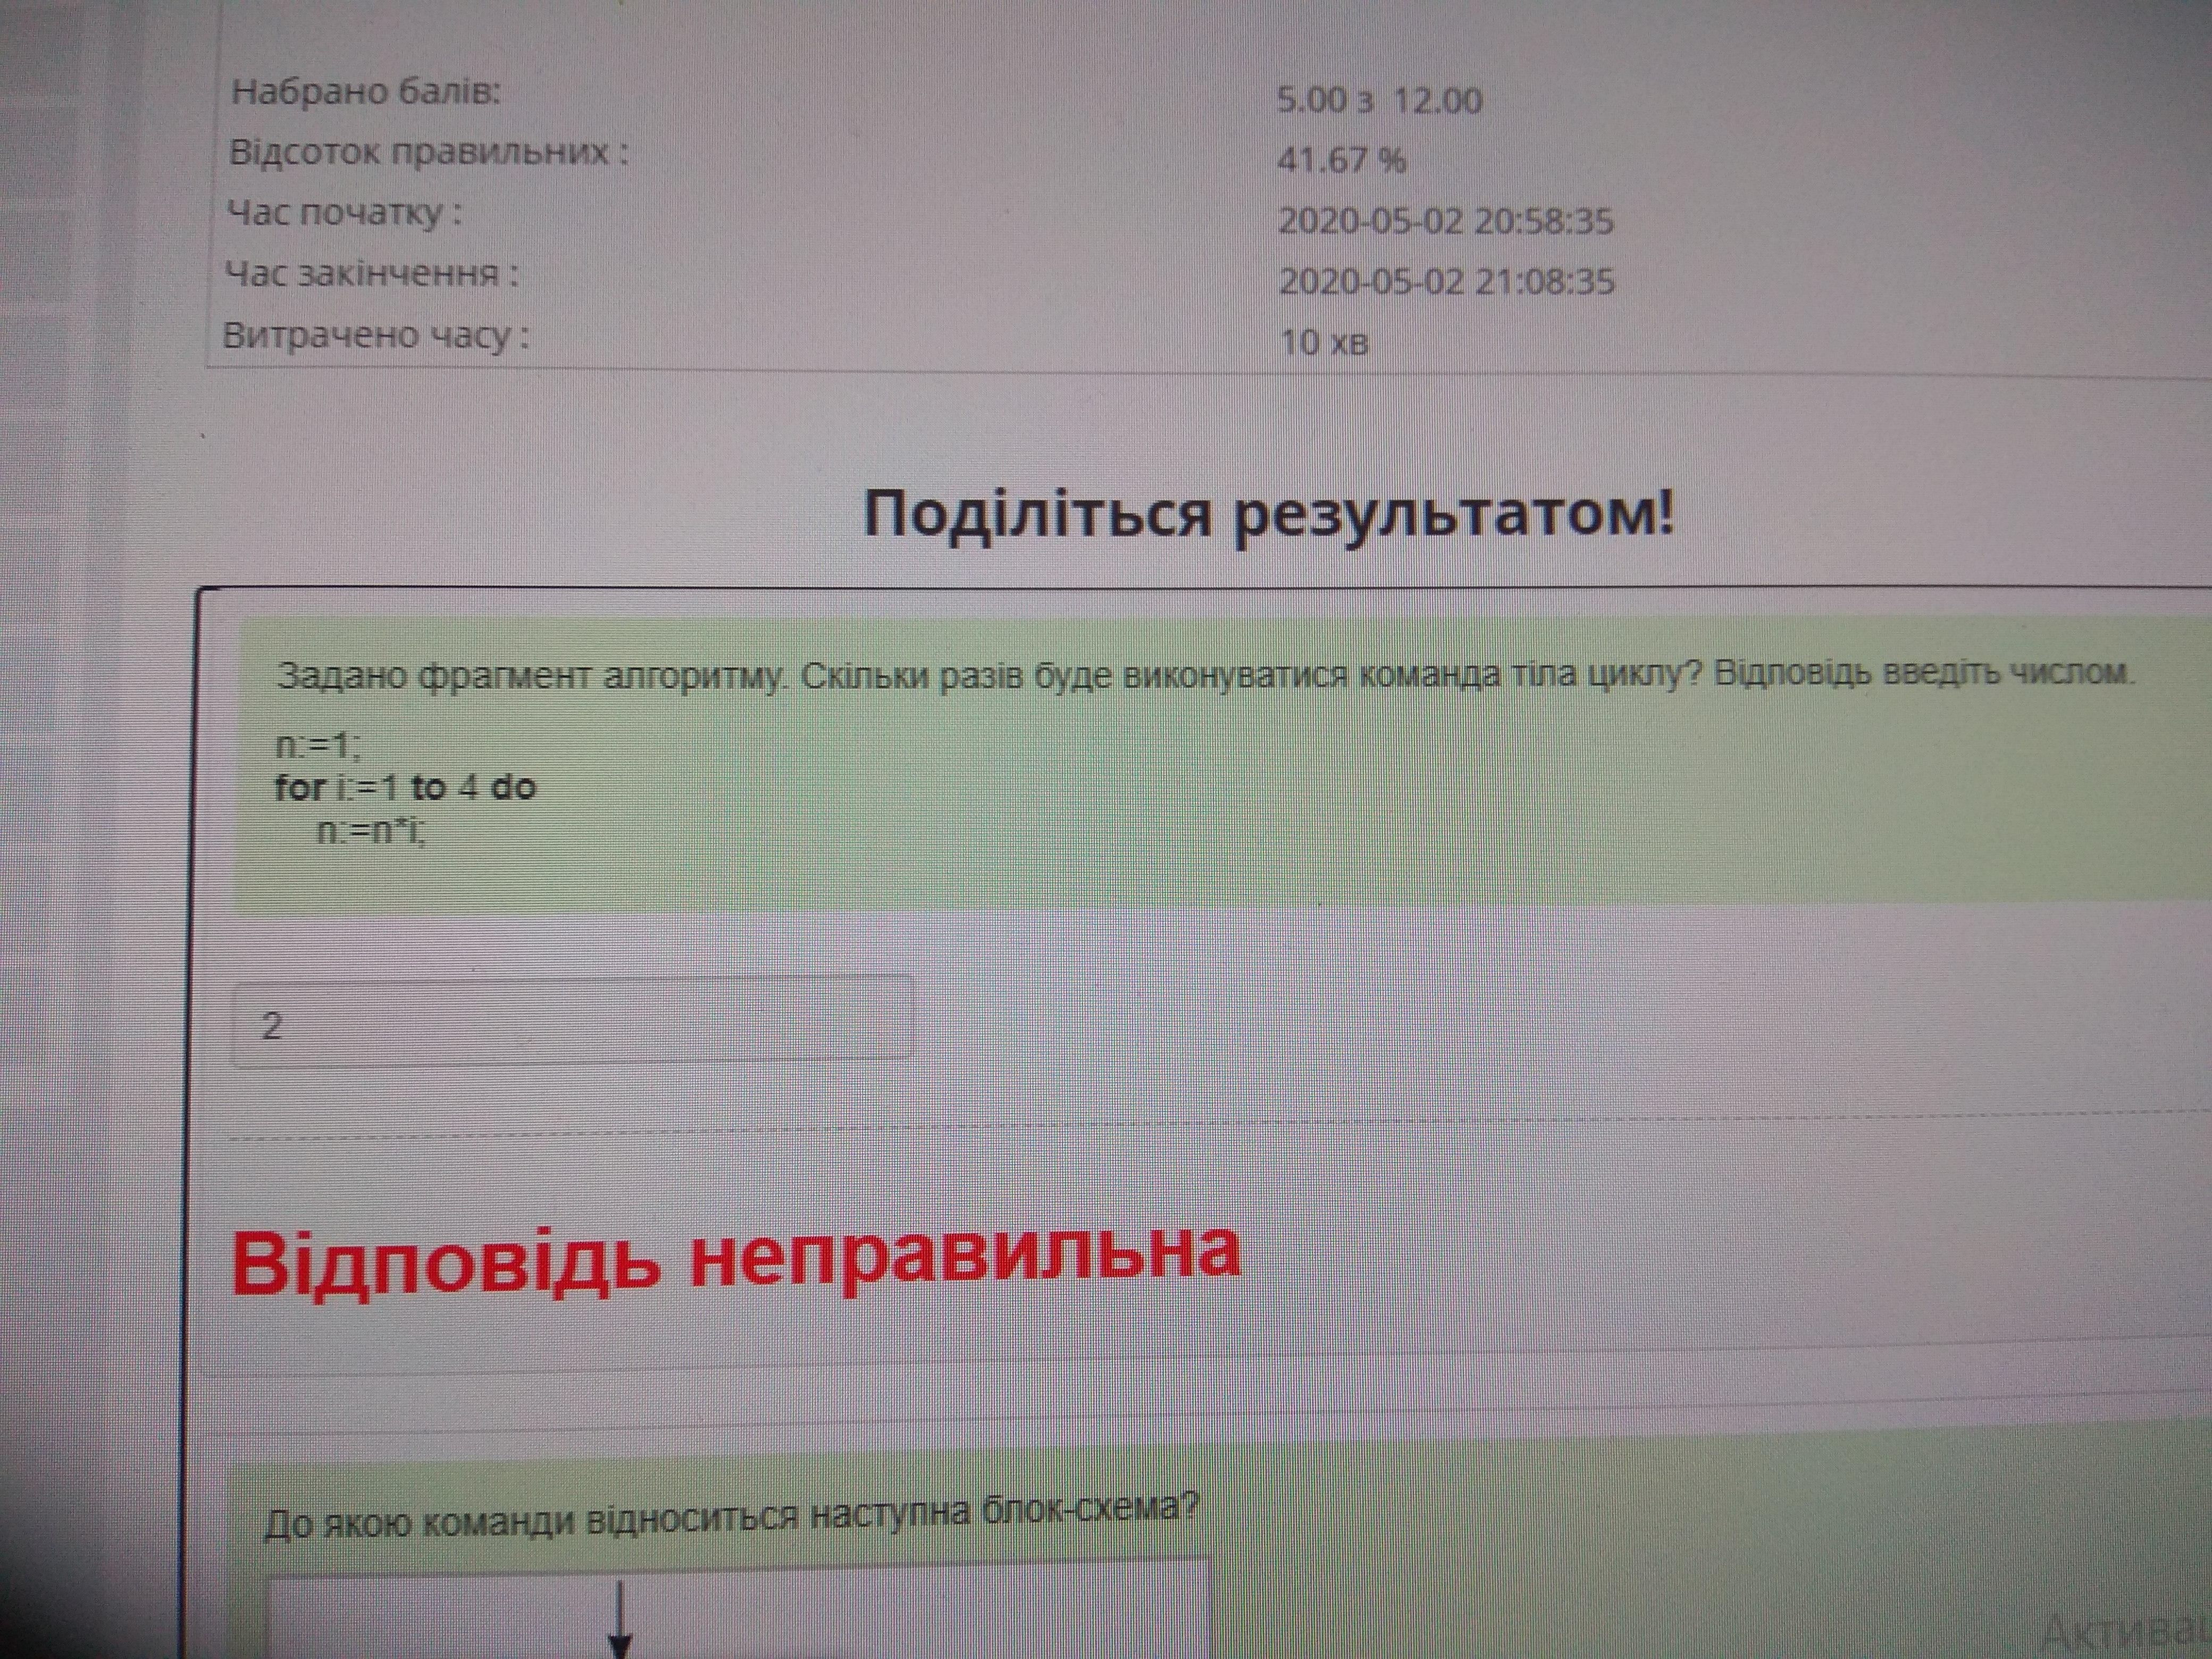Click the 'Відсоток правильних' label
The width and height of the screenshot is (2212, 1659).
pos(429,153)
